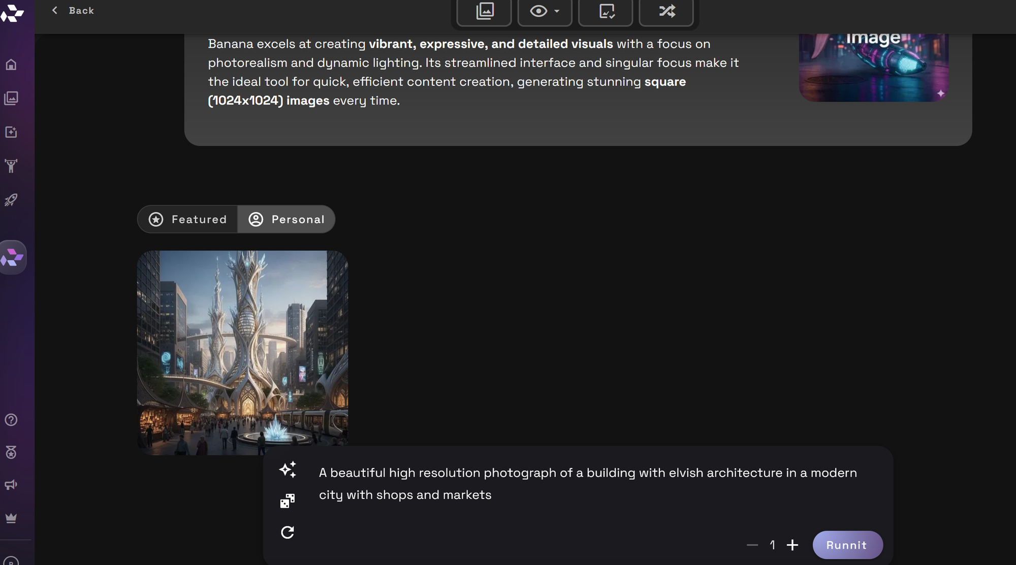1016x565 pixels.
Task: Open the Home page from the sidebar
Action: coord(11,64)
